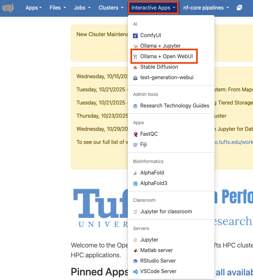The width and height of the screenshot is (253, 280).
Task: Expand the Clusters navbar dropdown
Action: click(111, 8)
